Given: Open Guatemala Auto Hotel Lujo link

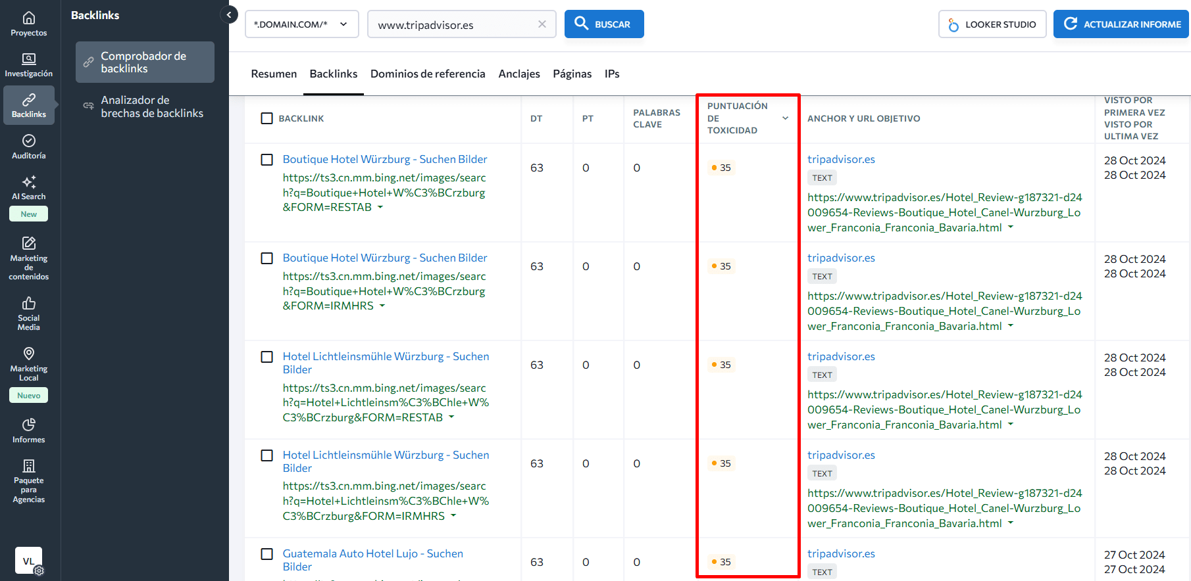Looking at the screenshot, I should [373, 560].
